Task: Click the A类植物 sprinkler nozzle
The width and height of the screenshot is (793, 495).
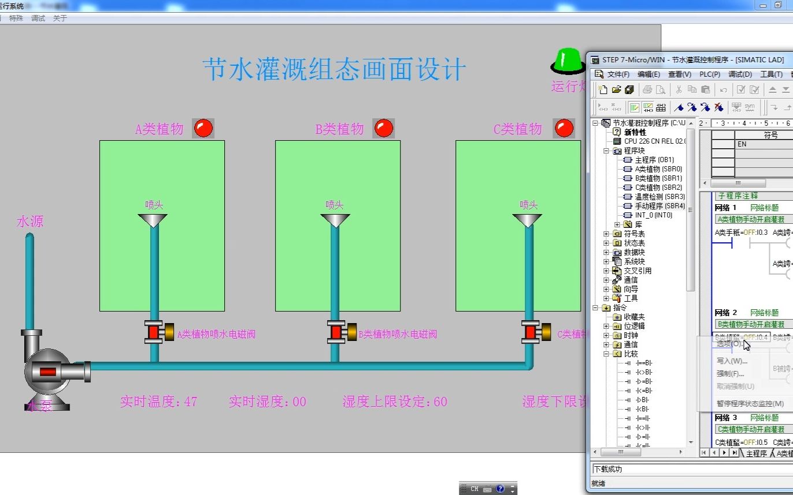Action: [153, 220]
